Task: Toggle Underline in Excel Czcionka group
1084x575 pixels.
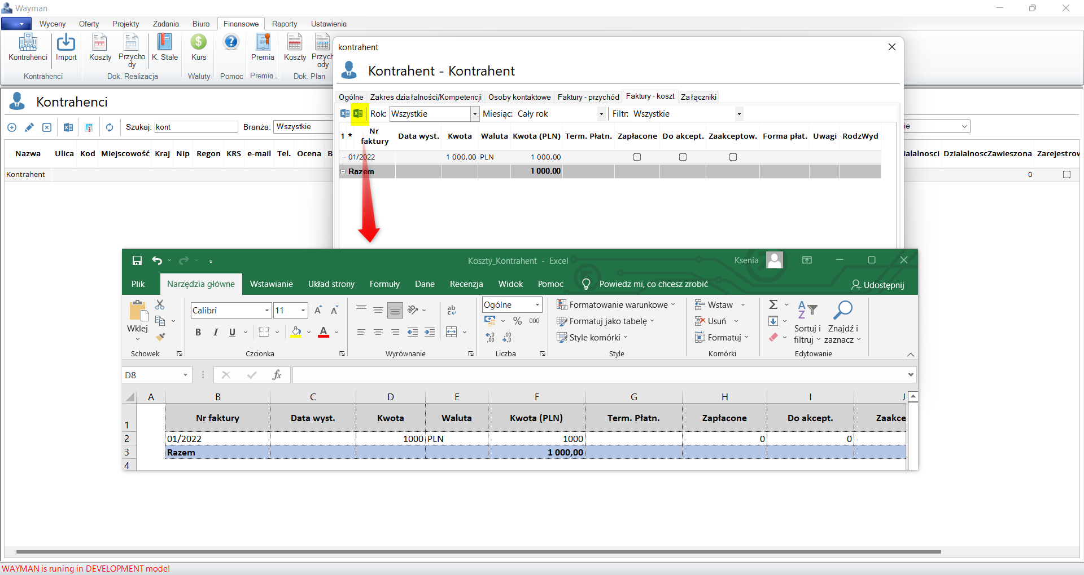Action: point(232,332)
